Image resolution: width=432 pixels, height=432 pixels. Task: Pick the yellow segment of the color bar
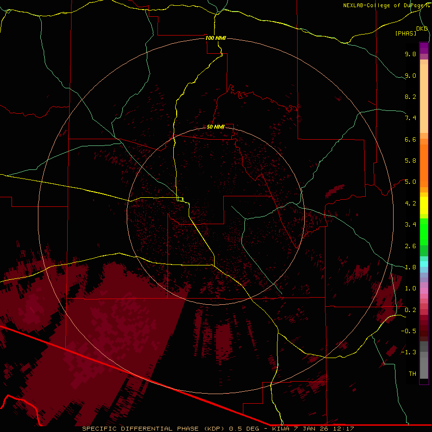click(x=424, y=205)
